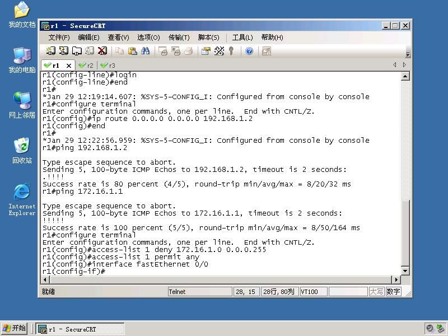The image size is (448, 336).
Task: Click r1 - SecureCRT taskbar button
Action: coord(80,329)
